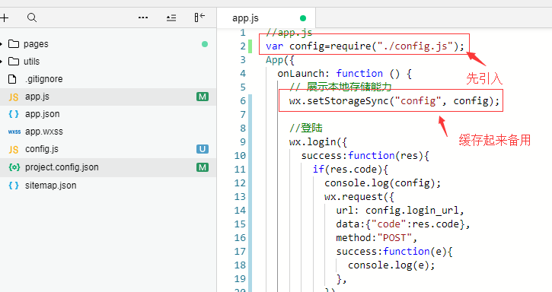Screen dimensions: 552x292
Task: Click the add new file plus icon
Action: 4,17
